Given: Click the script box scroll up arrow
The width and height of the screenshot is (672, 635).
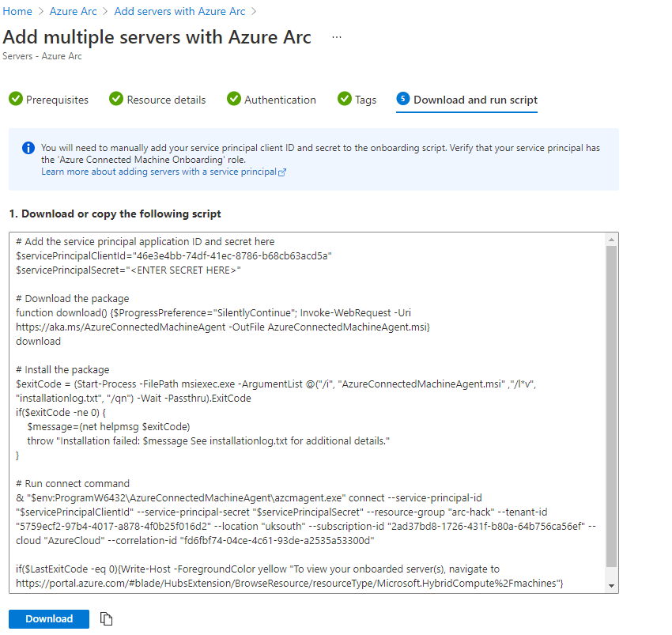Looking at the screenshot, I should tap(611, 240).
